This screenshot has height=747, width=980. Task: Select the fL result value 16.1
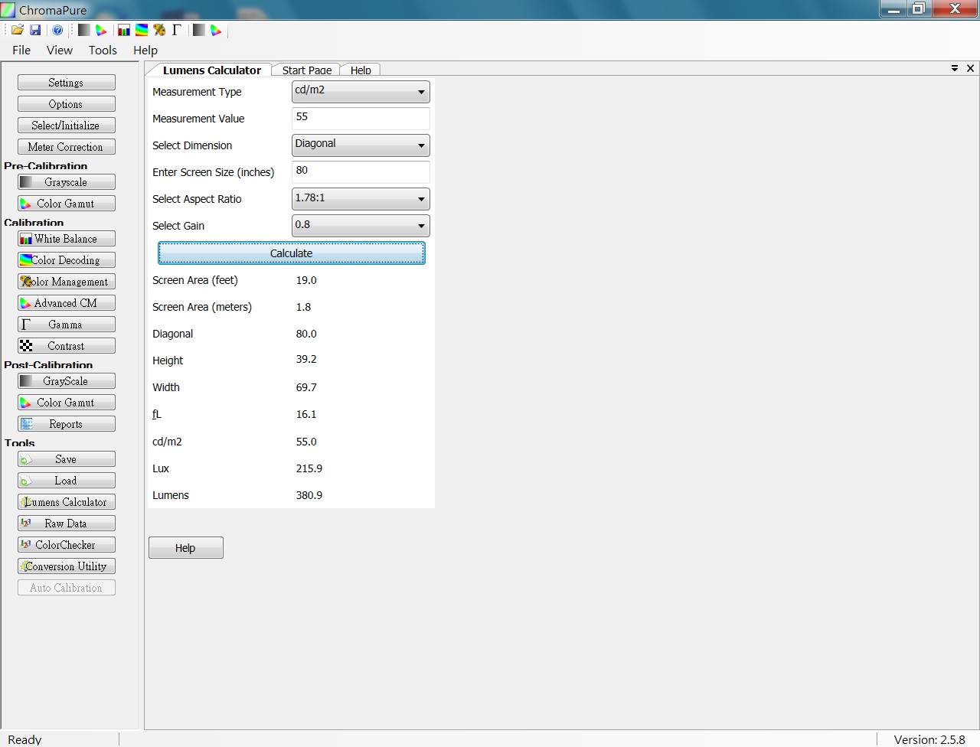[306, 414]
